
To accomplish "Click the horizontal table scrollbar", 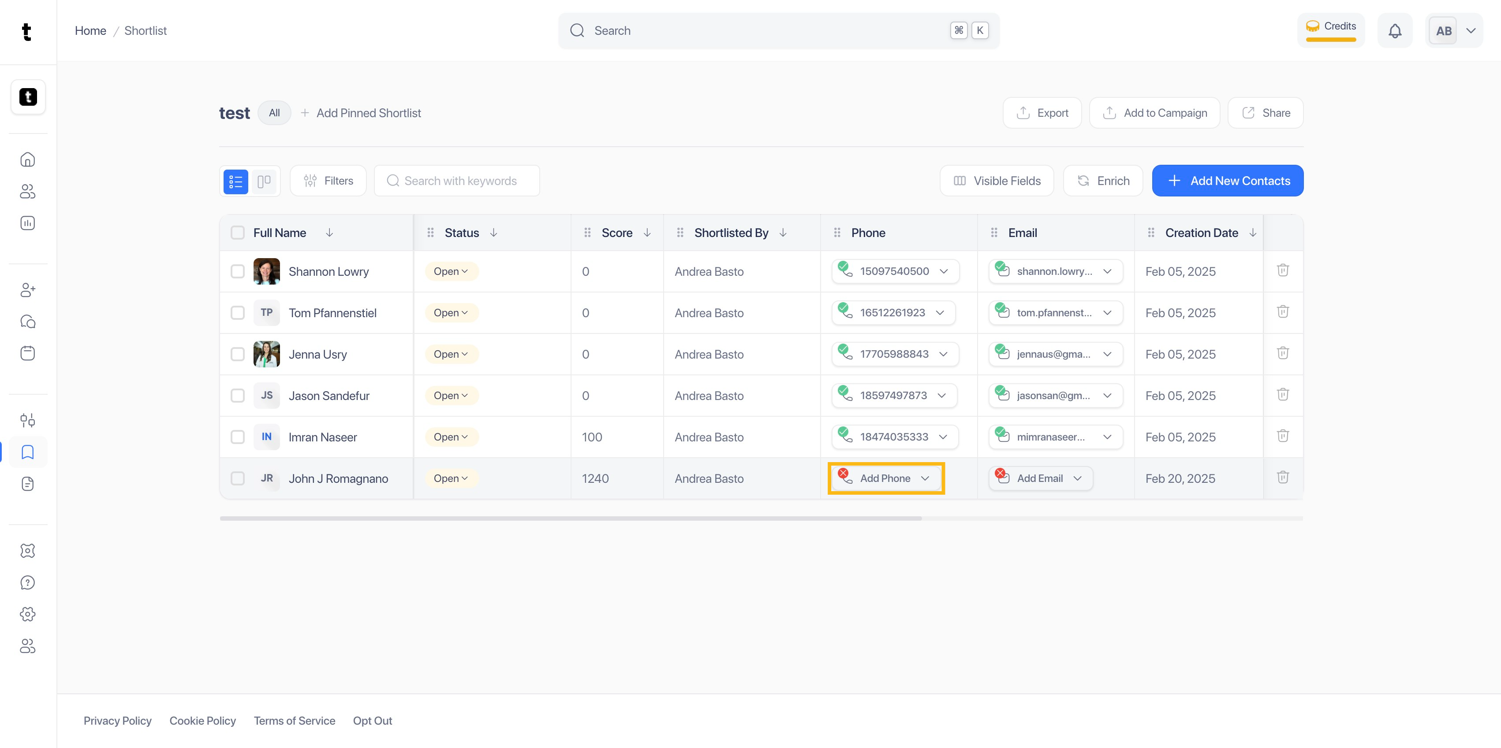I will pos(571,518).
